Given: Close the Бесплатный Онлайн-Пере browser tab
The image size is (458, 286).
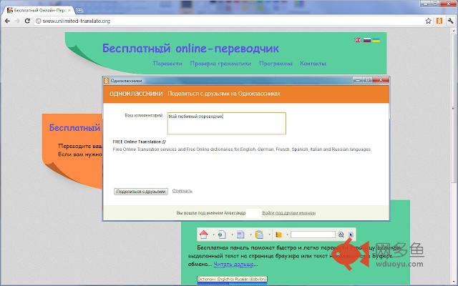Looking at the screenshot, I should [69, 10].
